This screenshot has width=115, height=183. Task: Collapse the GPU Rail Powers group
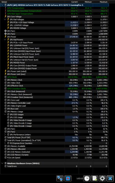5,40
